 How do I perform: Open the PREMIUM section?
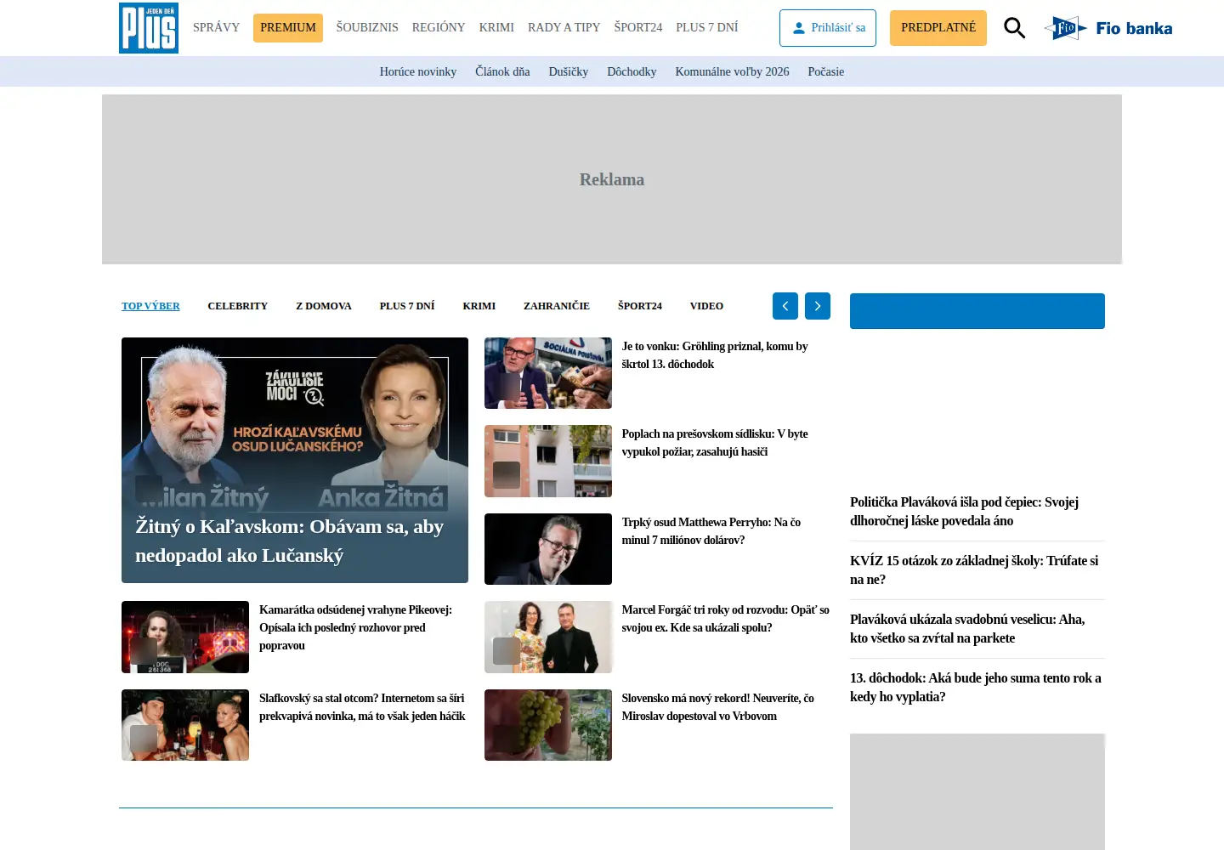(x=288, y=28)
